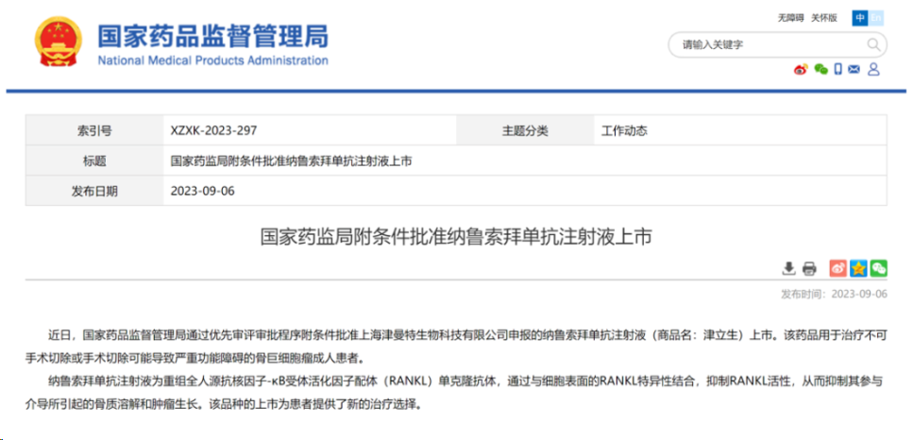913x440 pixels.
Task: Click the first paragraph starting 近日
Action: (456, 347)
